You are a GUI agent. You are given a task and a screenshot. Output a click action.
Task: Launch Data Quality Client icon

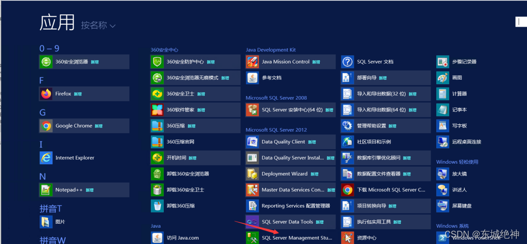[253, 142]
